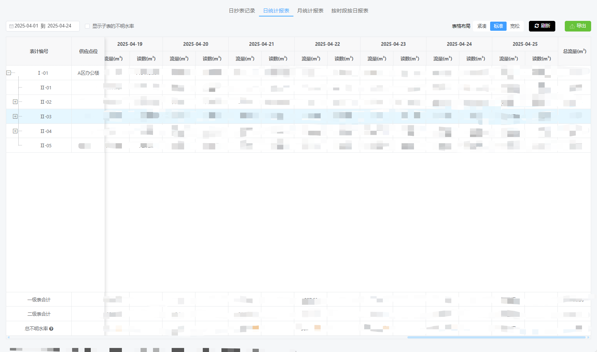Switch table layout to 宽松

coord(515,26)
